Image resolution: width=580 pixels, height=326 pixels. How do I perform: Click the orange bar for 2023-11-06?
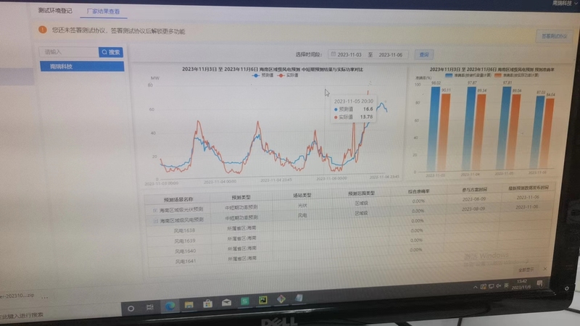click(547, 133)
